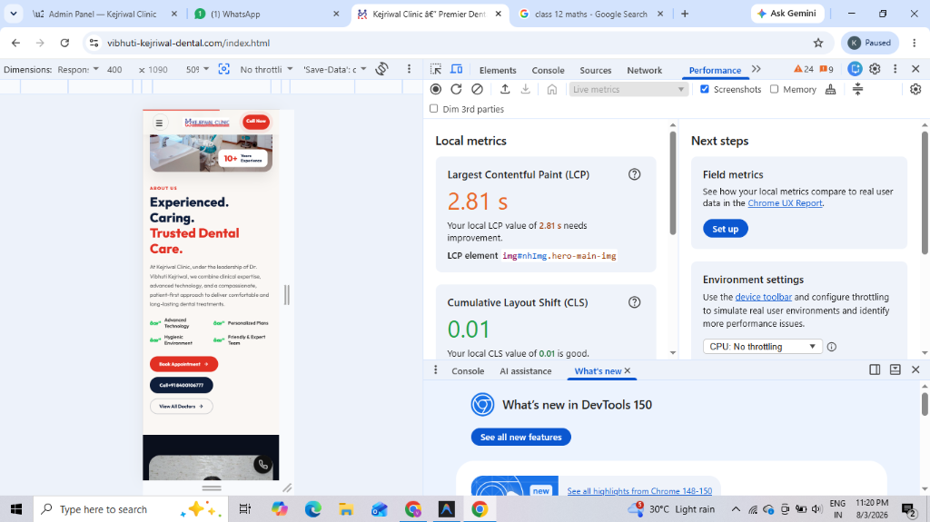The height and width of the screenshot is (522, 930).
Task: Open drawer three-dot menu
Action: coord(435,370)
